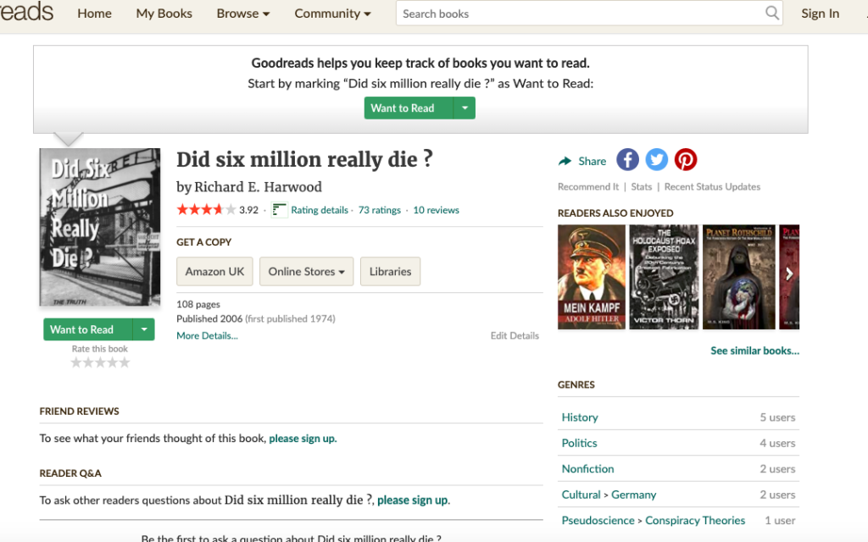Click the 3.92 average rating value
Viewport: 868px width, 542px height.
(x=248, y=210)
